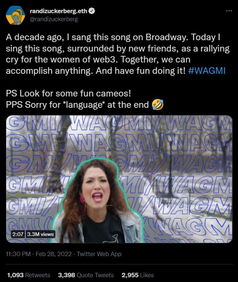Click the Twitter Web App source link

coord(99,254)
